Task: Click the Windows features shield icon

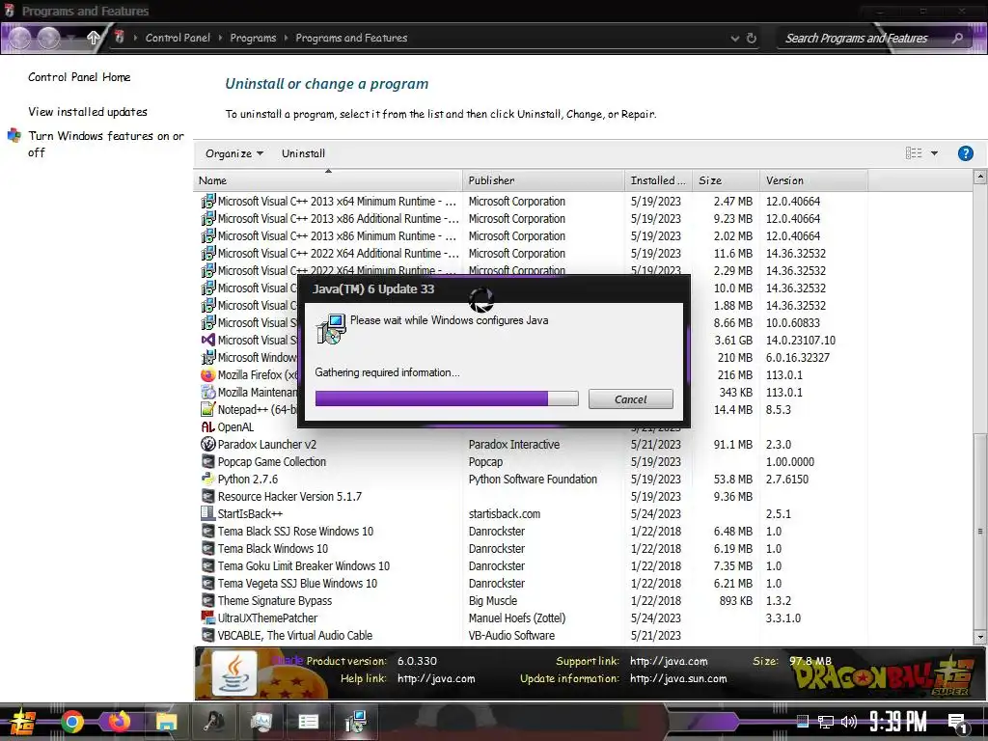Action: [14, 135]
